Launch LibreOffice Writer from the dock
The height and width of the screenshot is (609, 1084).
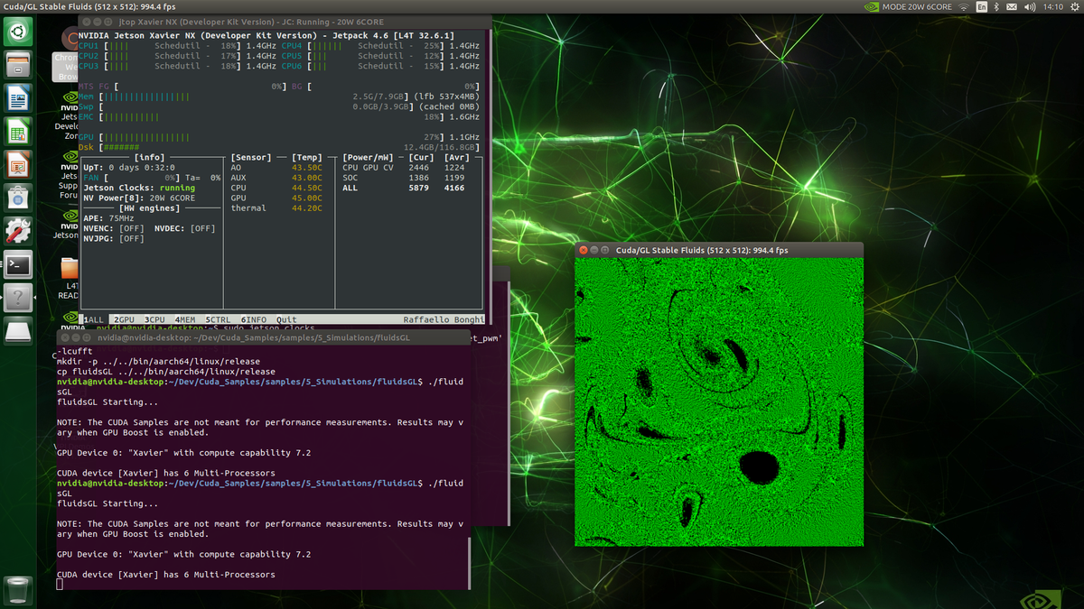click(x=20, y=98)
